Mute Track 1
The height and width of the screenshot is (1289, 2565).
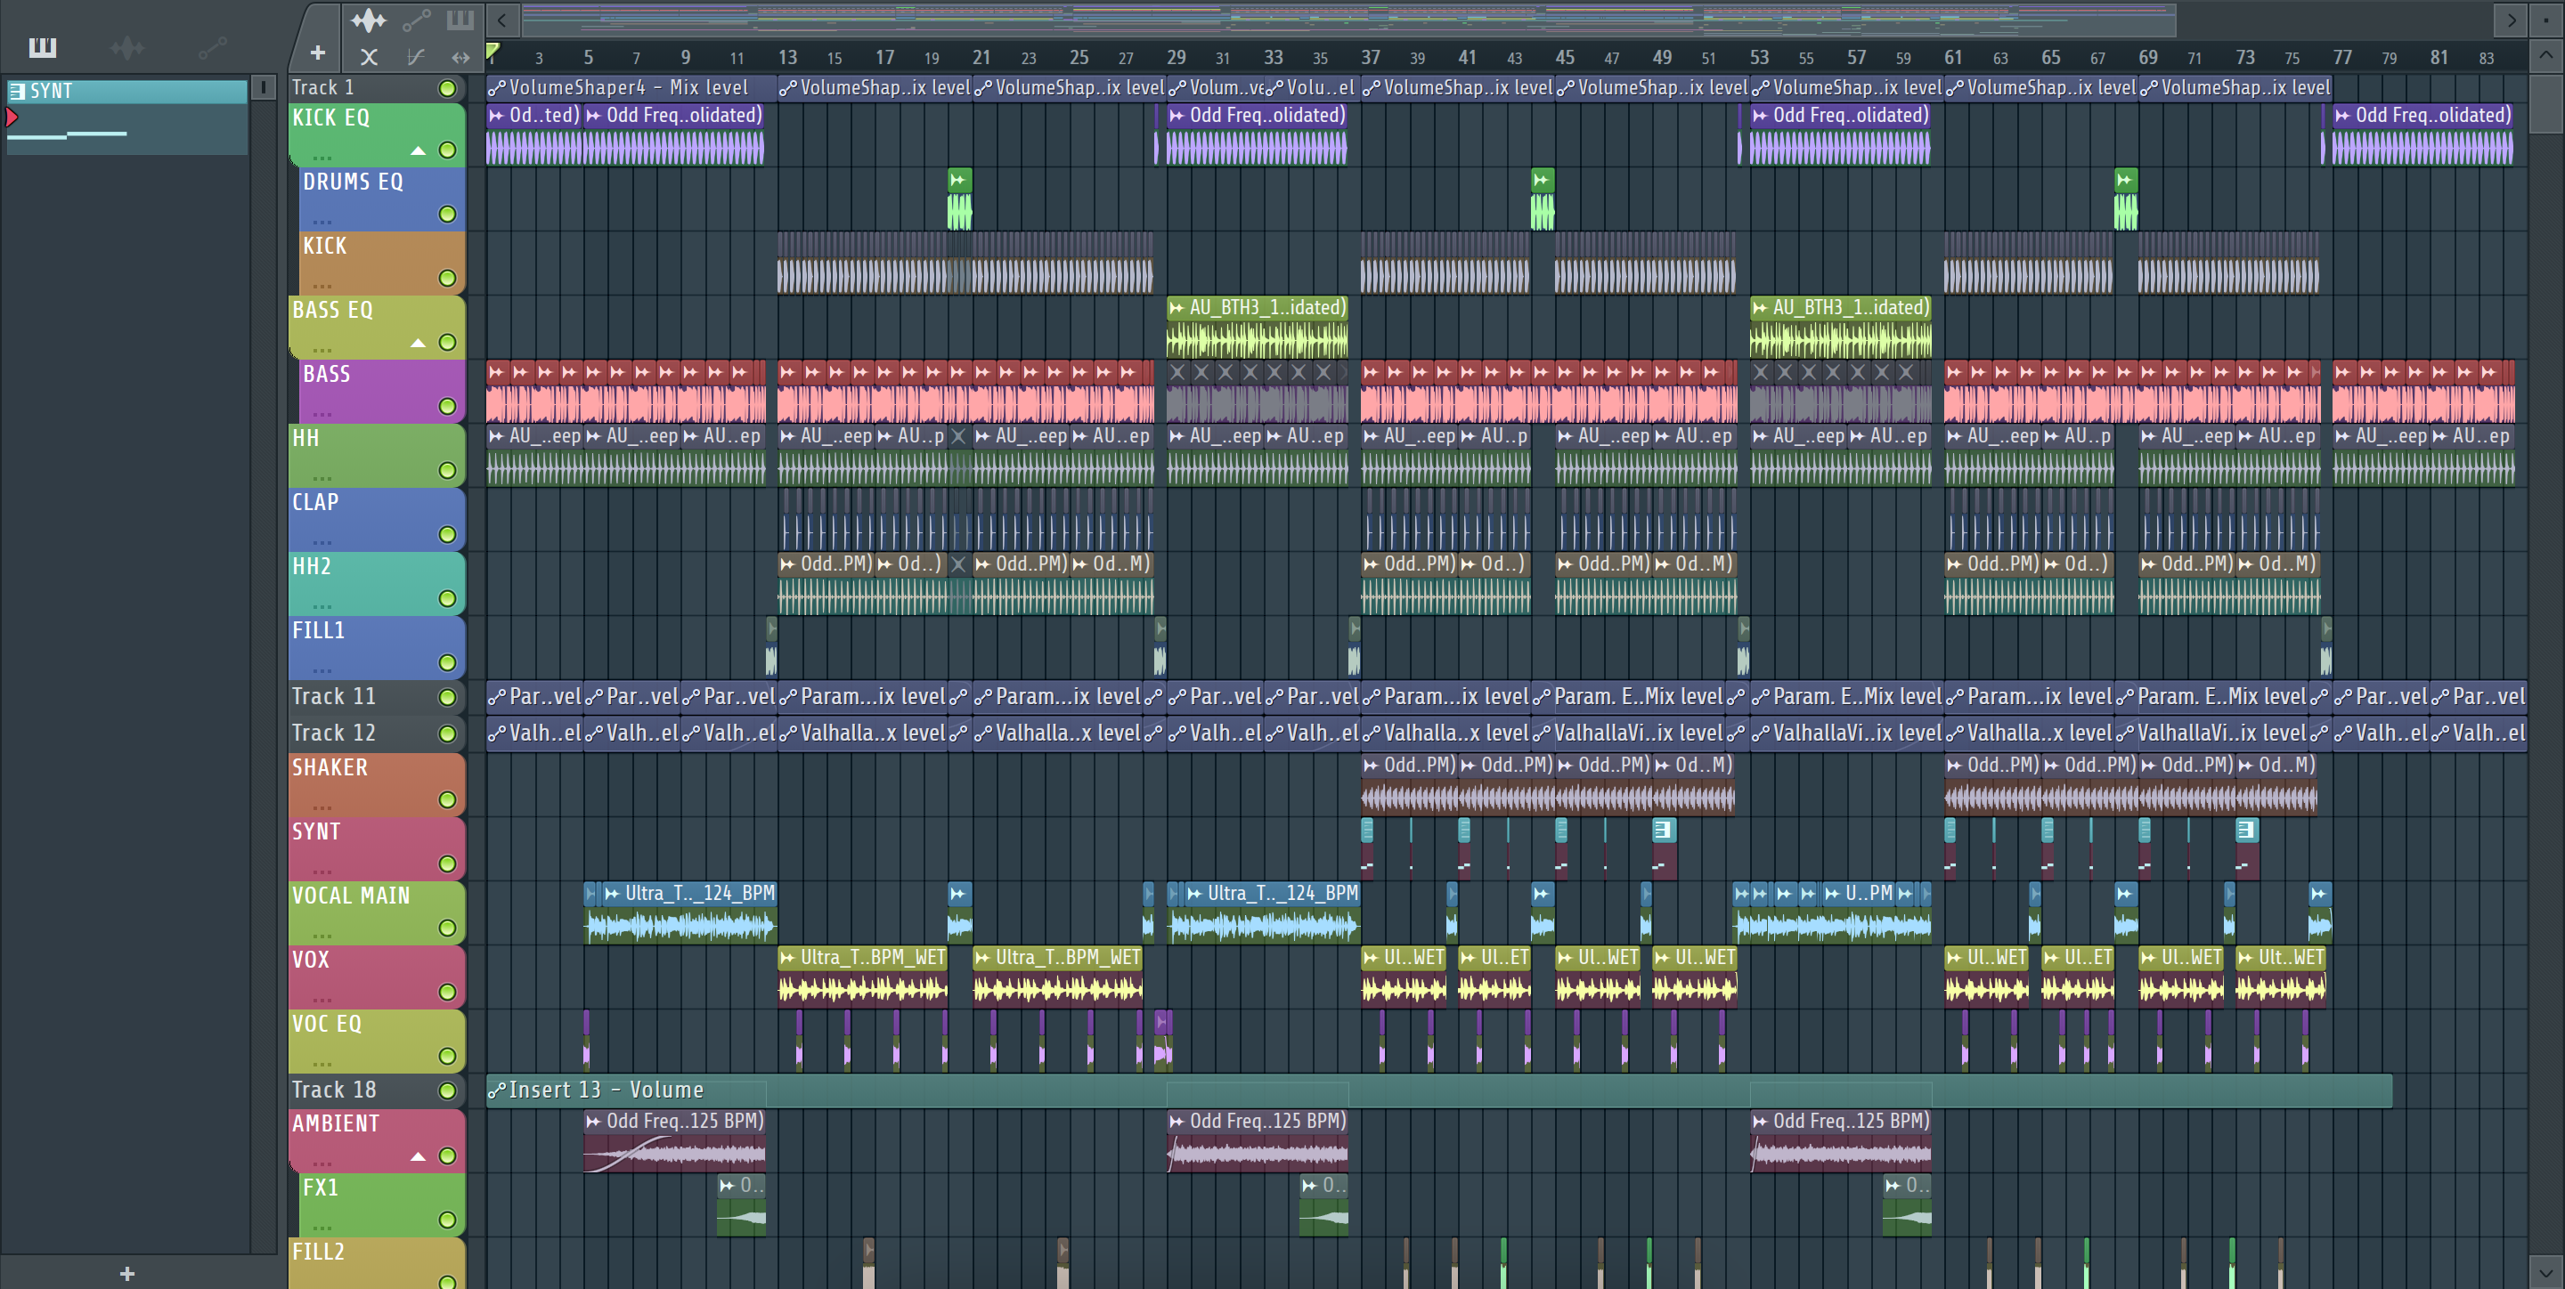pos(448,89)
